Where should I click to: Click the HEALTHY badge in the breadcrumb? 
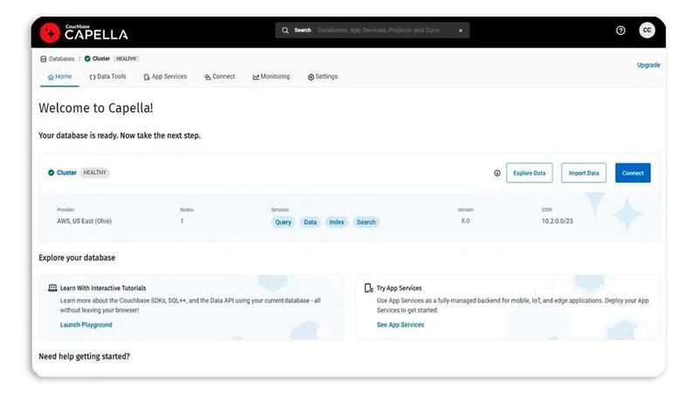point(127,59)
